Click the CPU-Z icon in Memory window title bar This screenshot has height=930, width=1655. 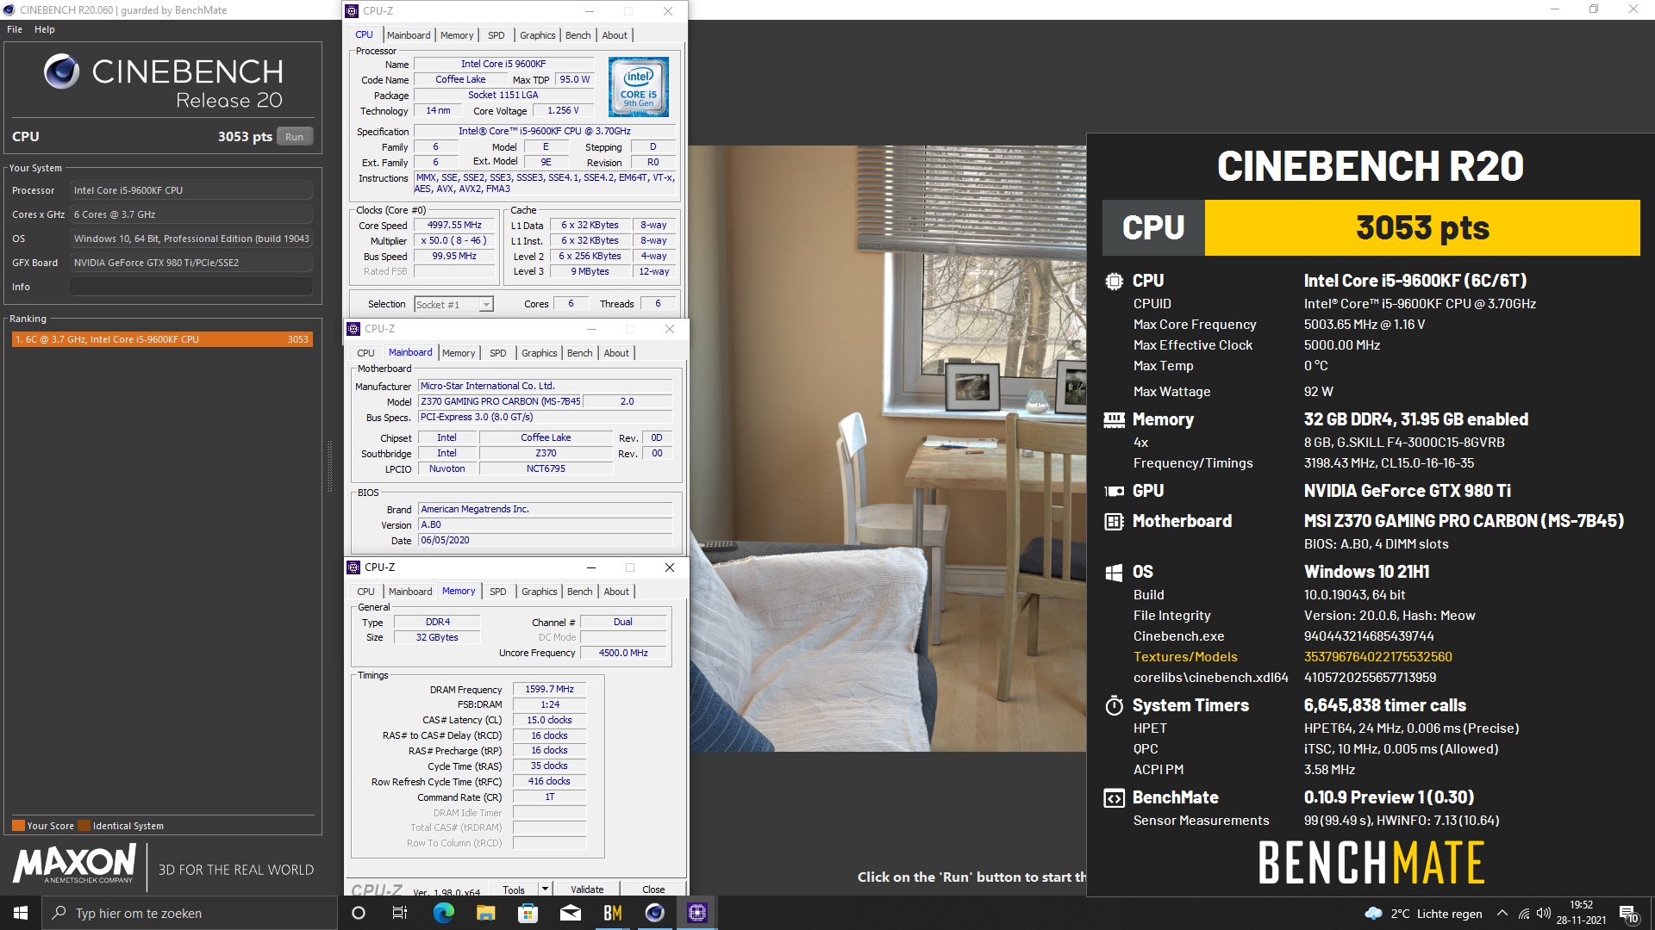tap(353, 567)
